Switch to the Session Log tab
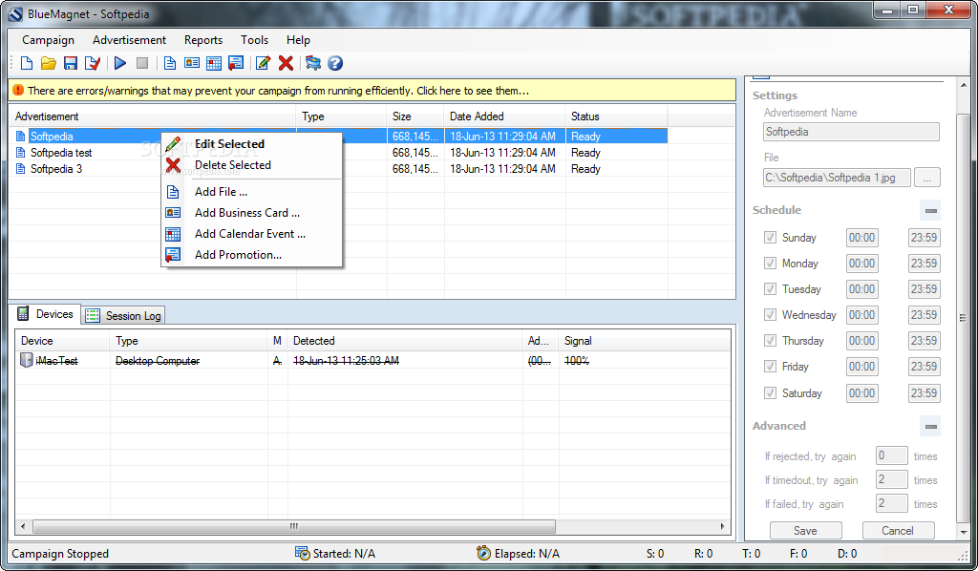978x571 pixels. click(123, 316)
